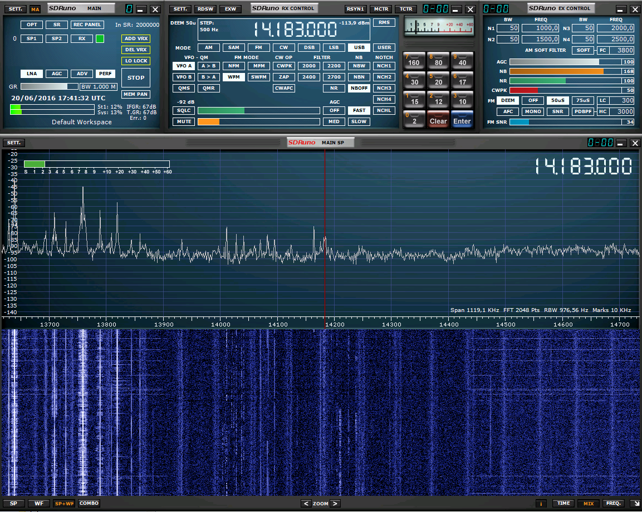Click the STOP button
Image resolution: width=642 pixels, height=512 pixels.
[x=136, y=78]
